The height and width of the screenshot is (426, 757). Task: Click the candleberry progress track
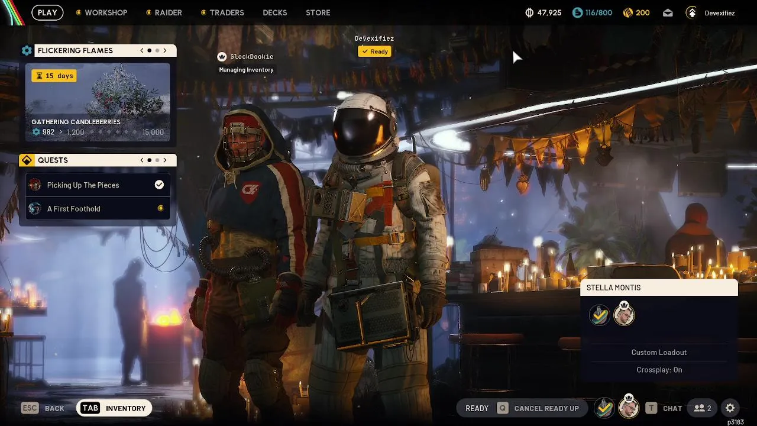point(112,132)
